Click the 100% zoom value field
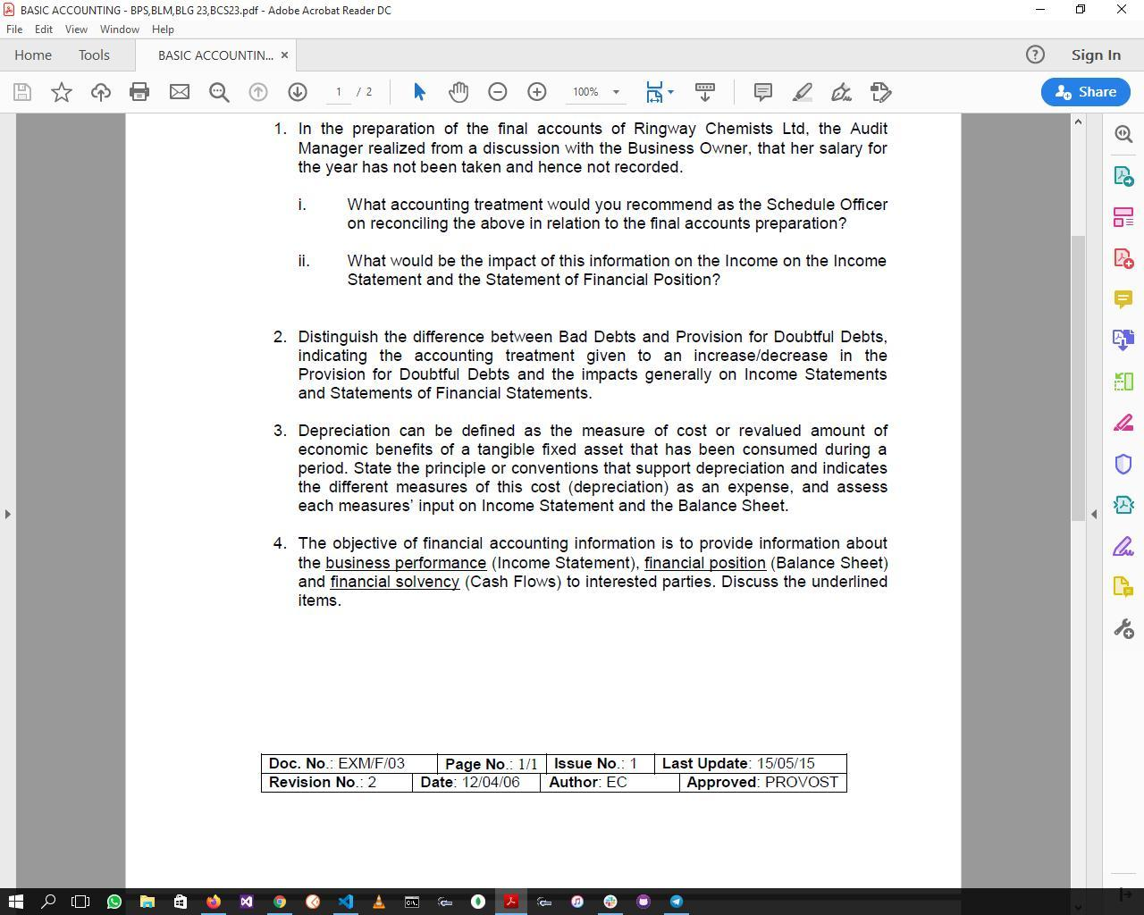The image size is (1144, 915). 586,92
